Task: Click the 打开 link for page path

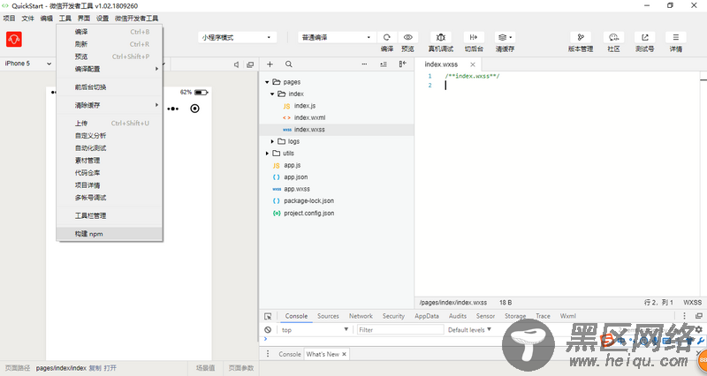Action: (x=110, y=368)
